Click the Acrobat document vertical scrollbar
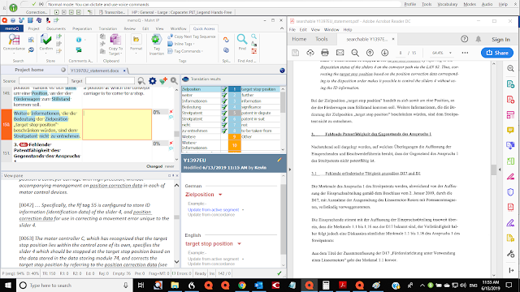520x292 pixels. tap(494, 169)
